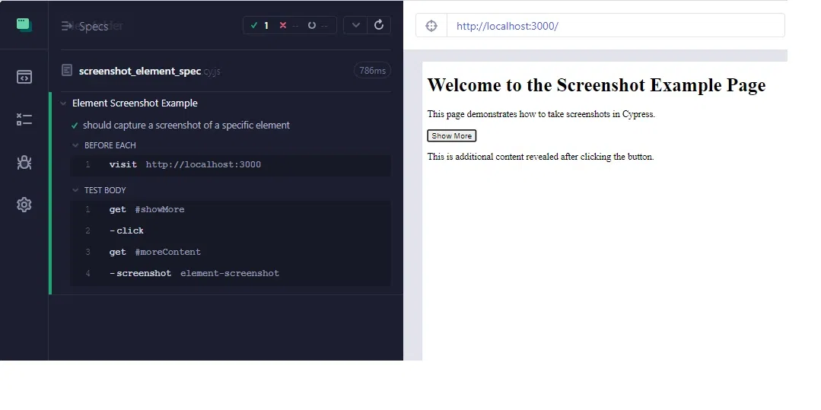Click test title 'should capture a screenshot of a specific element'
This screenshot has height=410, width=821.
coord(186,126)
